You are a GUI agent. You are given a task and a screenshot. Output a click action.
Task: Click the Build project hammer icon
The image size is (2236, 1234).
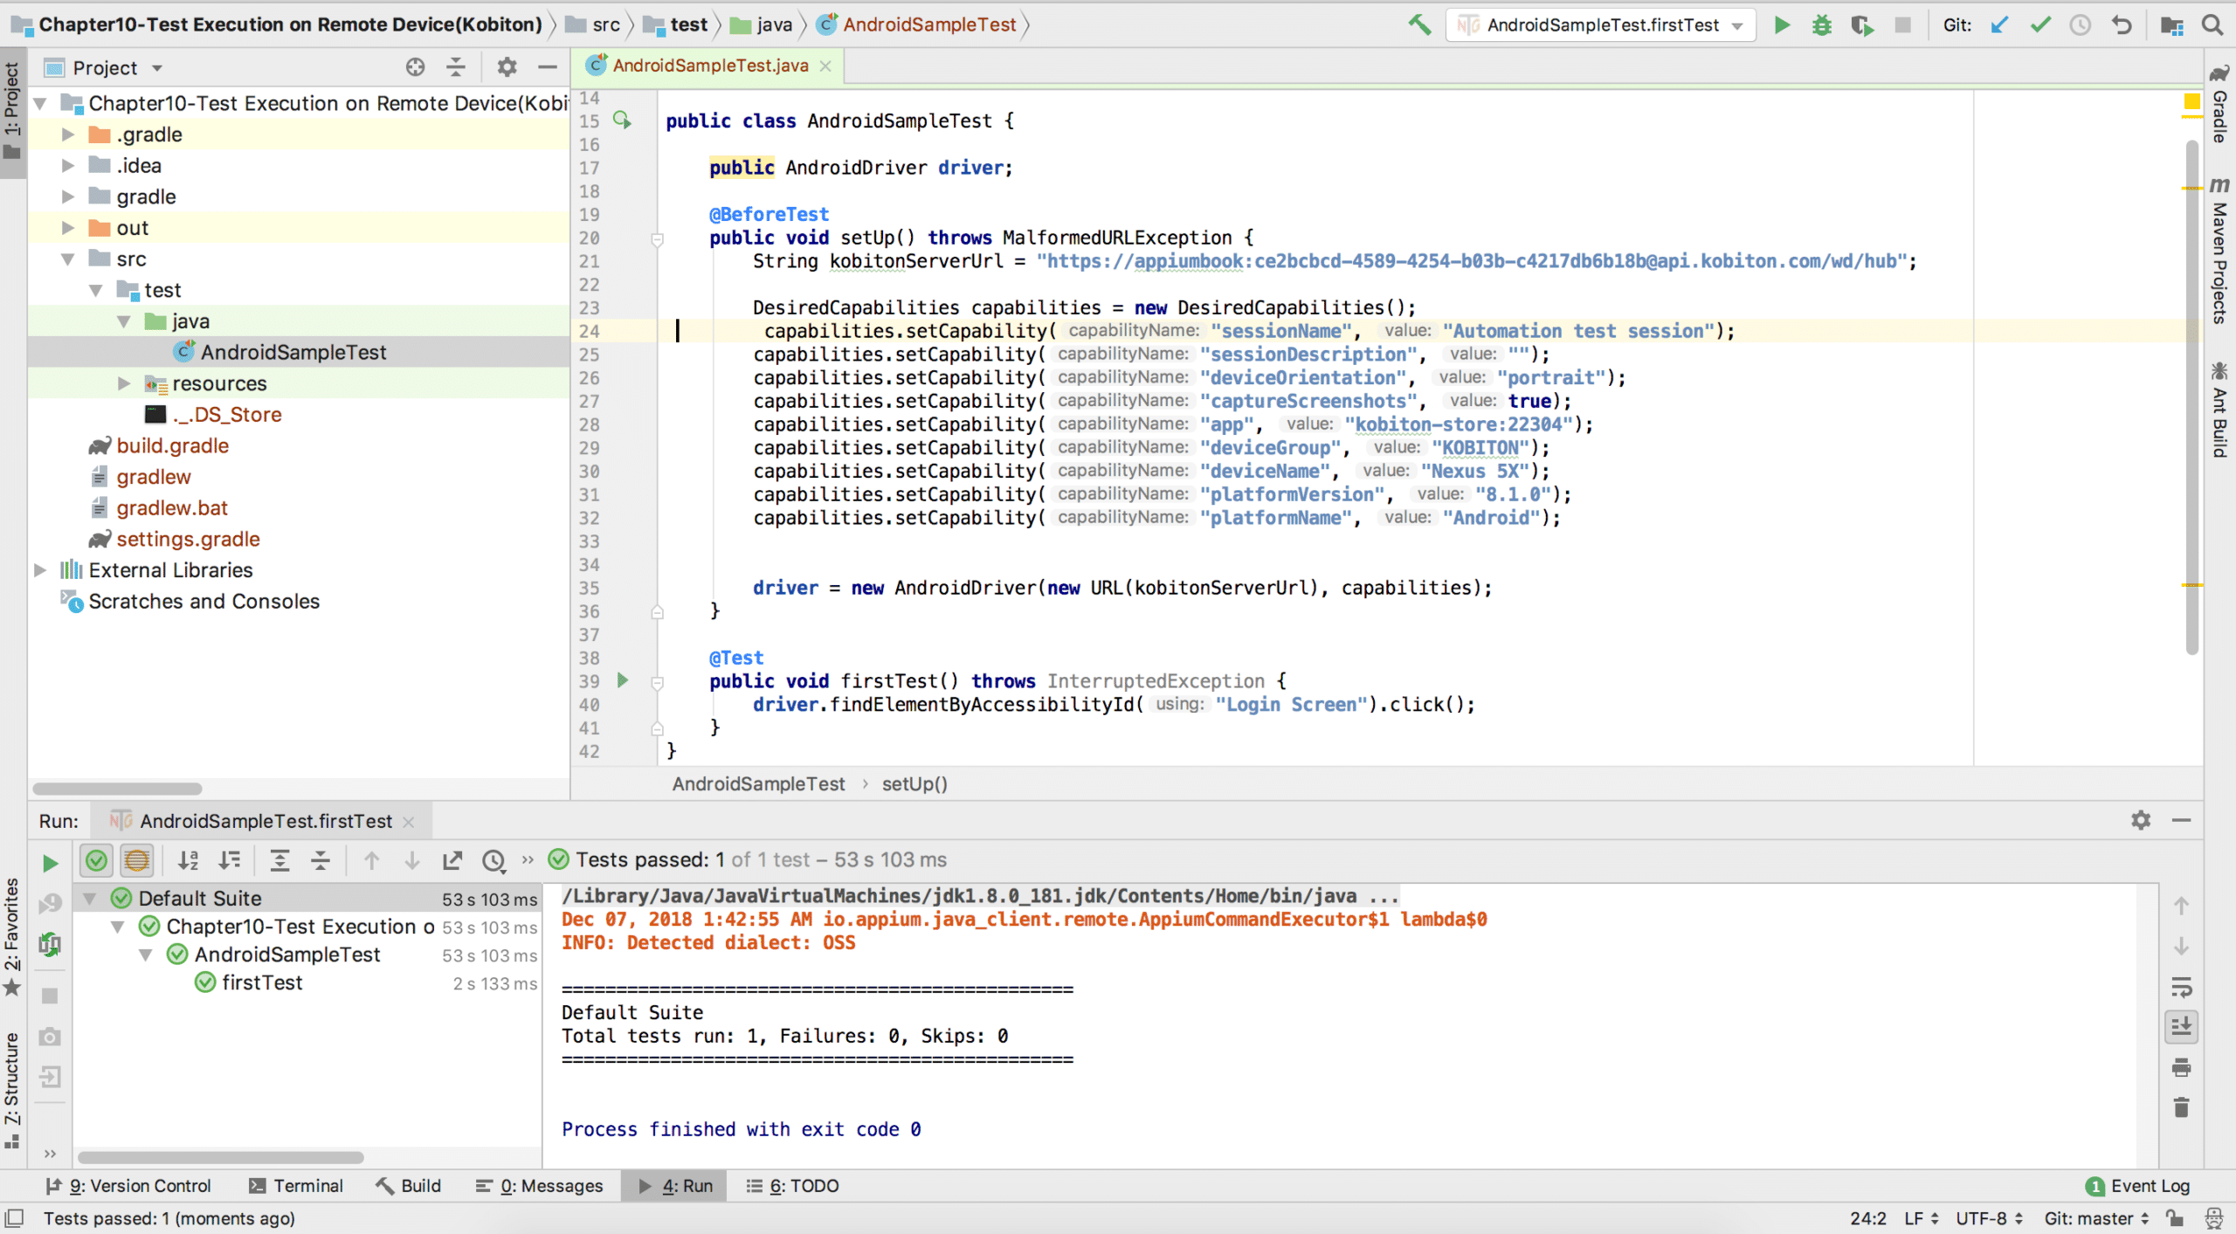[1419, 24]
